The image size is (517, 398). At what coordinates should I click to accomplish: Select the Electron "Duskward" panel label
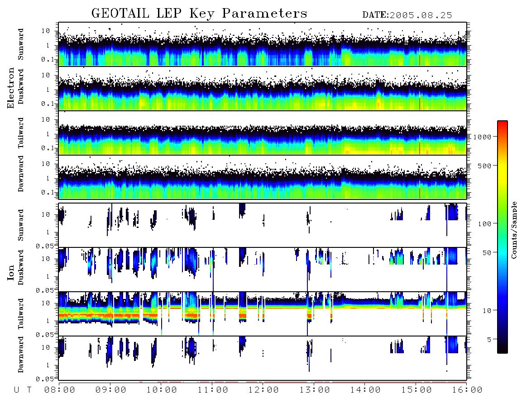21,86
